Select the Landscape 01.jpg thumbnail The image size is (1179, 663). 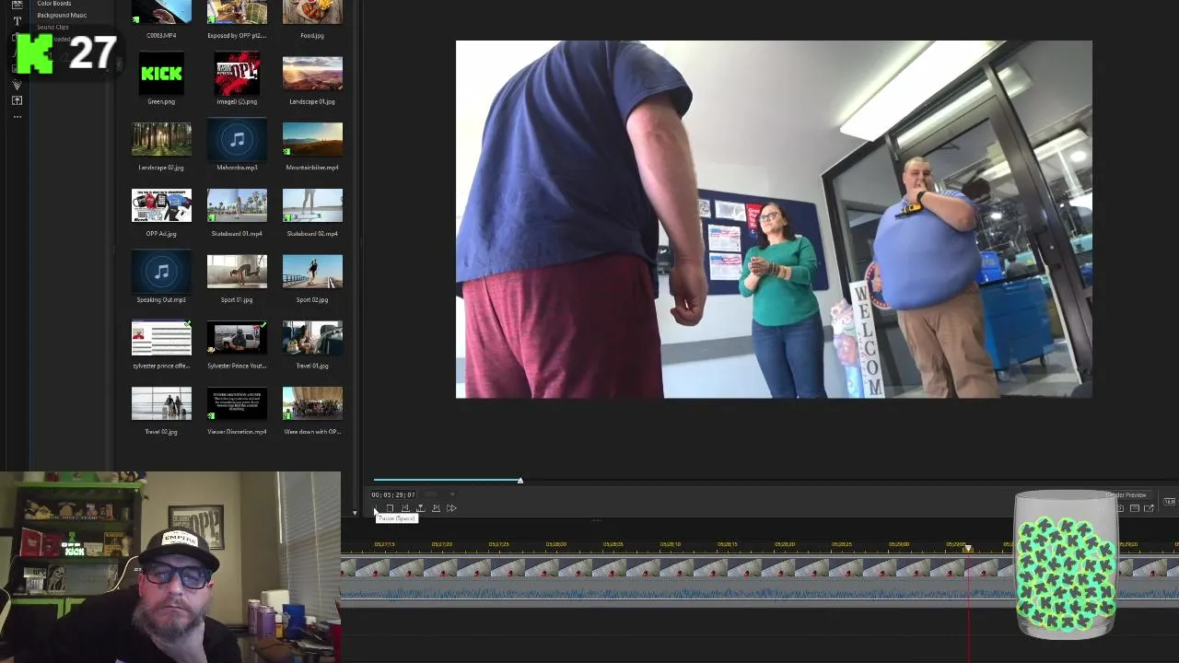point(312,74)
